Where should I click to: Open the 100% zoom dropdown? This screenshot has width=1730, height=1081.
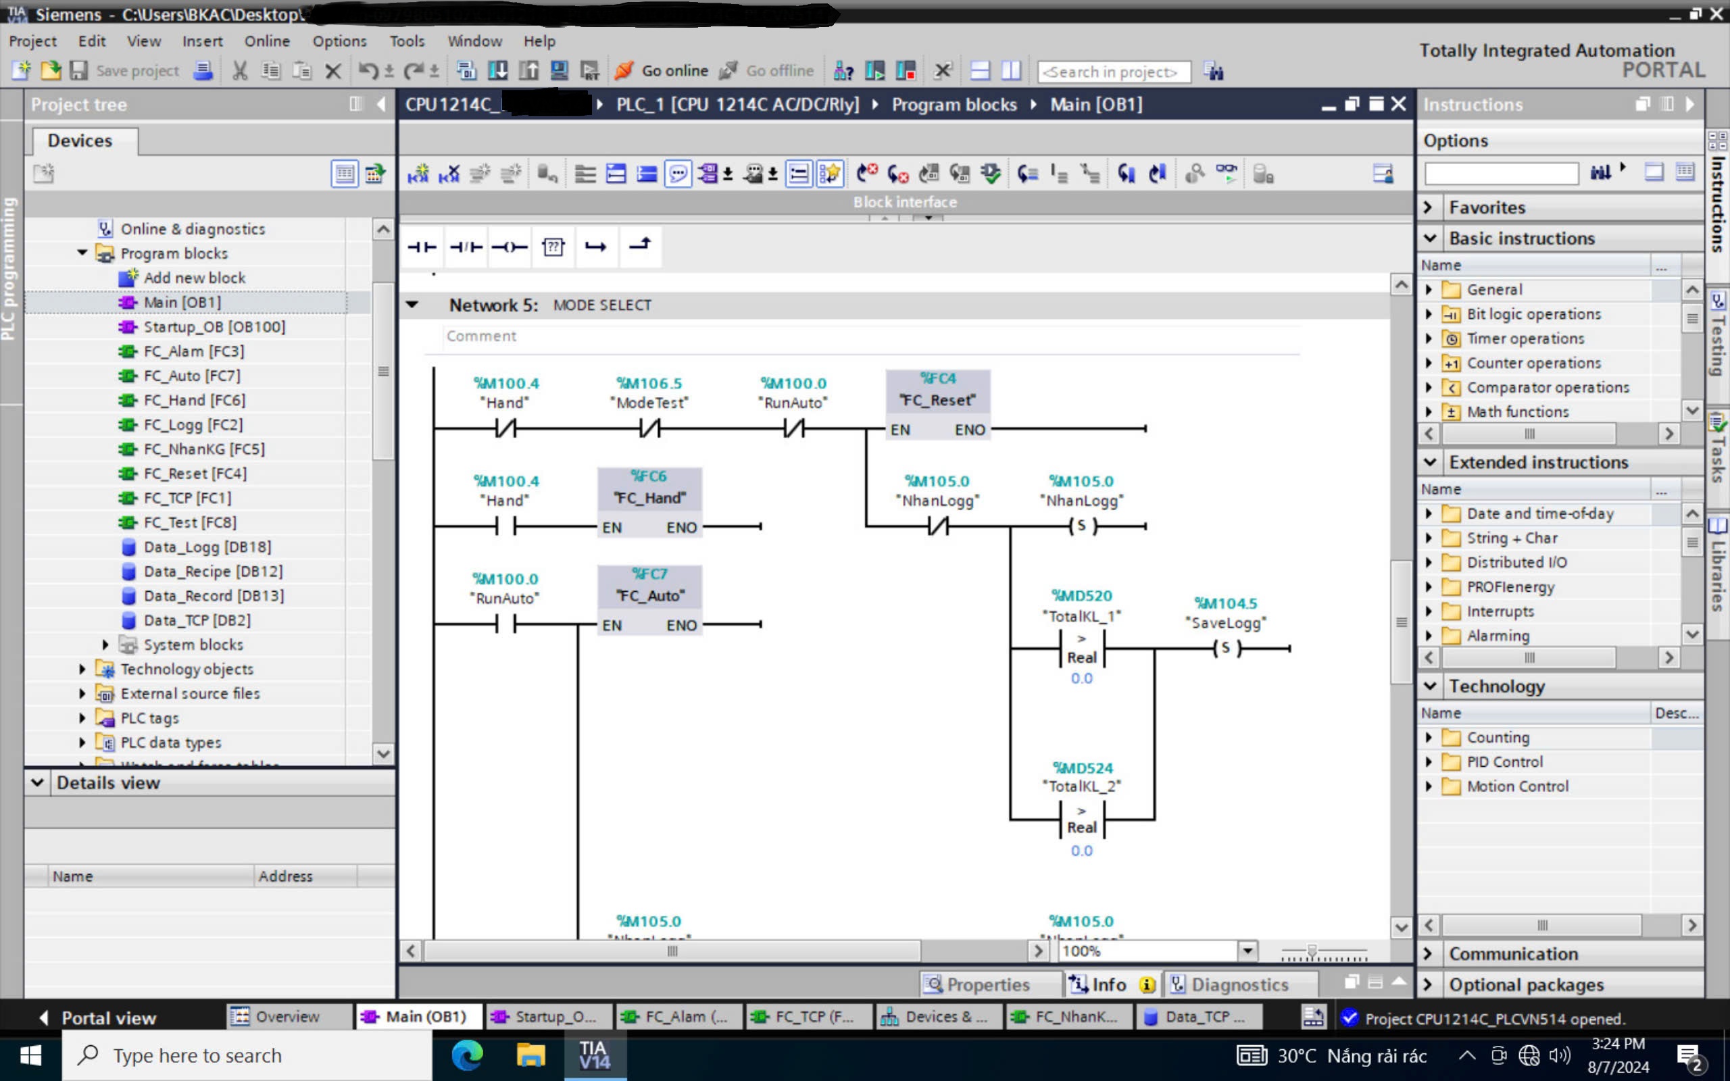coord(1247,951)
